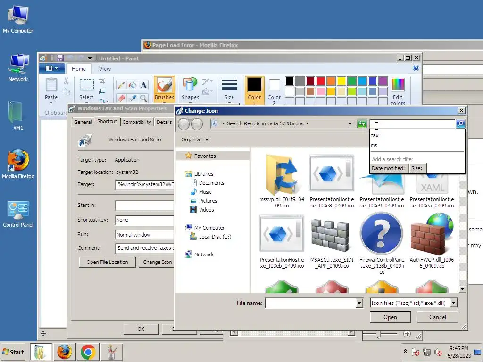Click the Cut scissors icon in Paint
Screen dimensions: 483x362
pyautogui.click(x=66, y=81)
